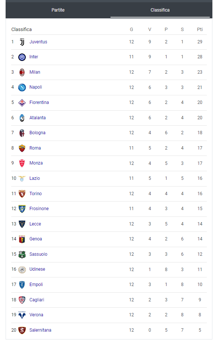Screen dimensions: 218x341
Task: Click the Roma club crest icon
Action: [x=22, y=148]
